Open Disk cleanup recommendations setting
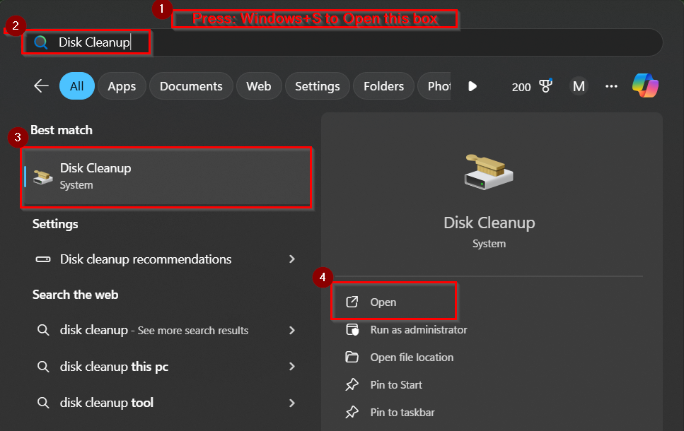 pyautogui.click(x=166, y=259)
